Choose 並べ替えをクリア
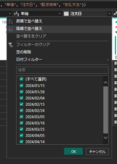 [x=59, y=36]
